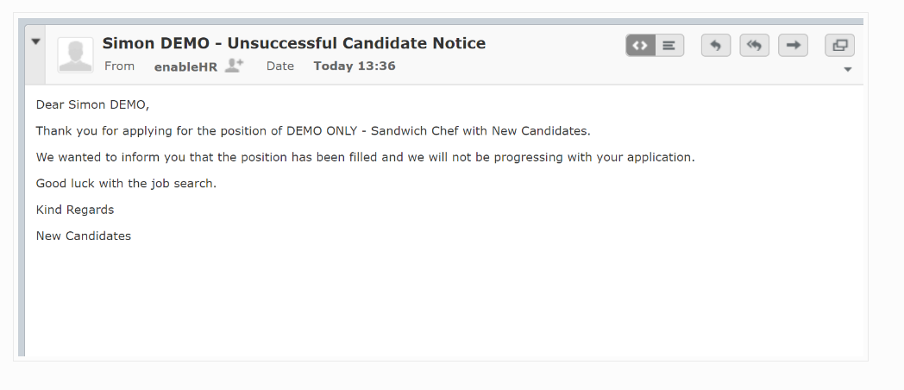
Task: Switch to HTML message view
Action: click(x=640, y=46)
